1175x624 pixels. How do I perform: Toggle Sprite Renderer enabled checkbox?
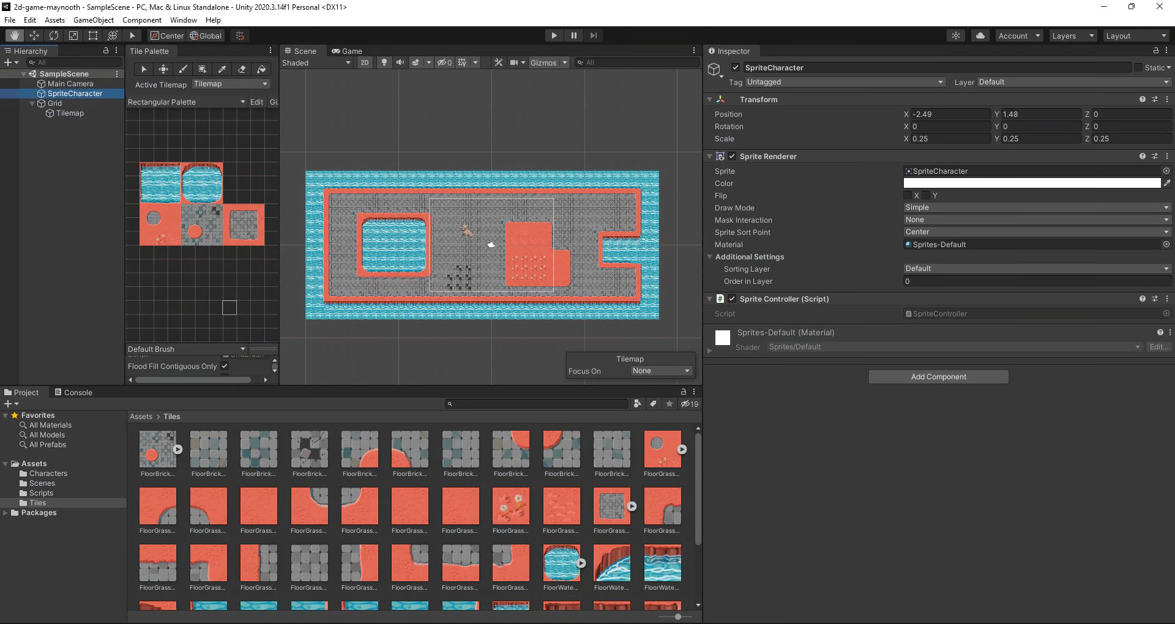732,157
